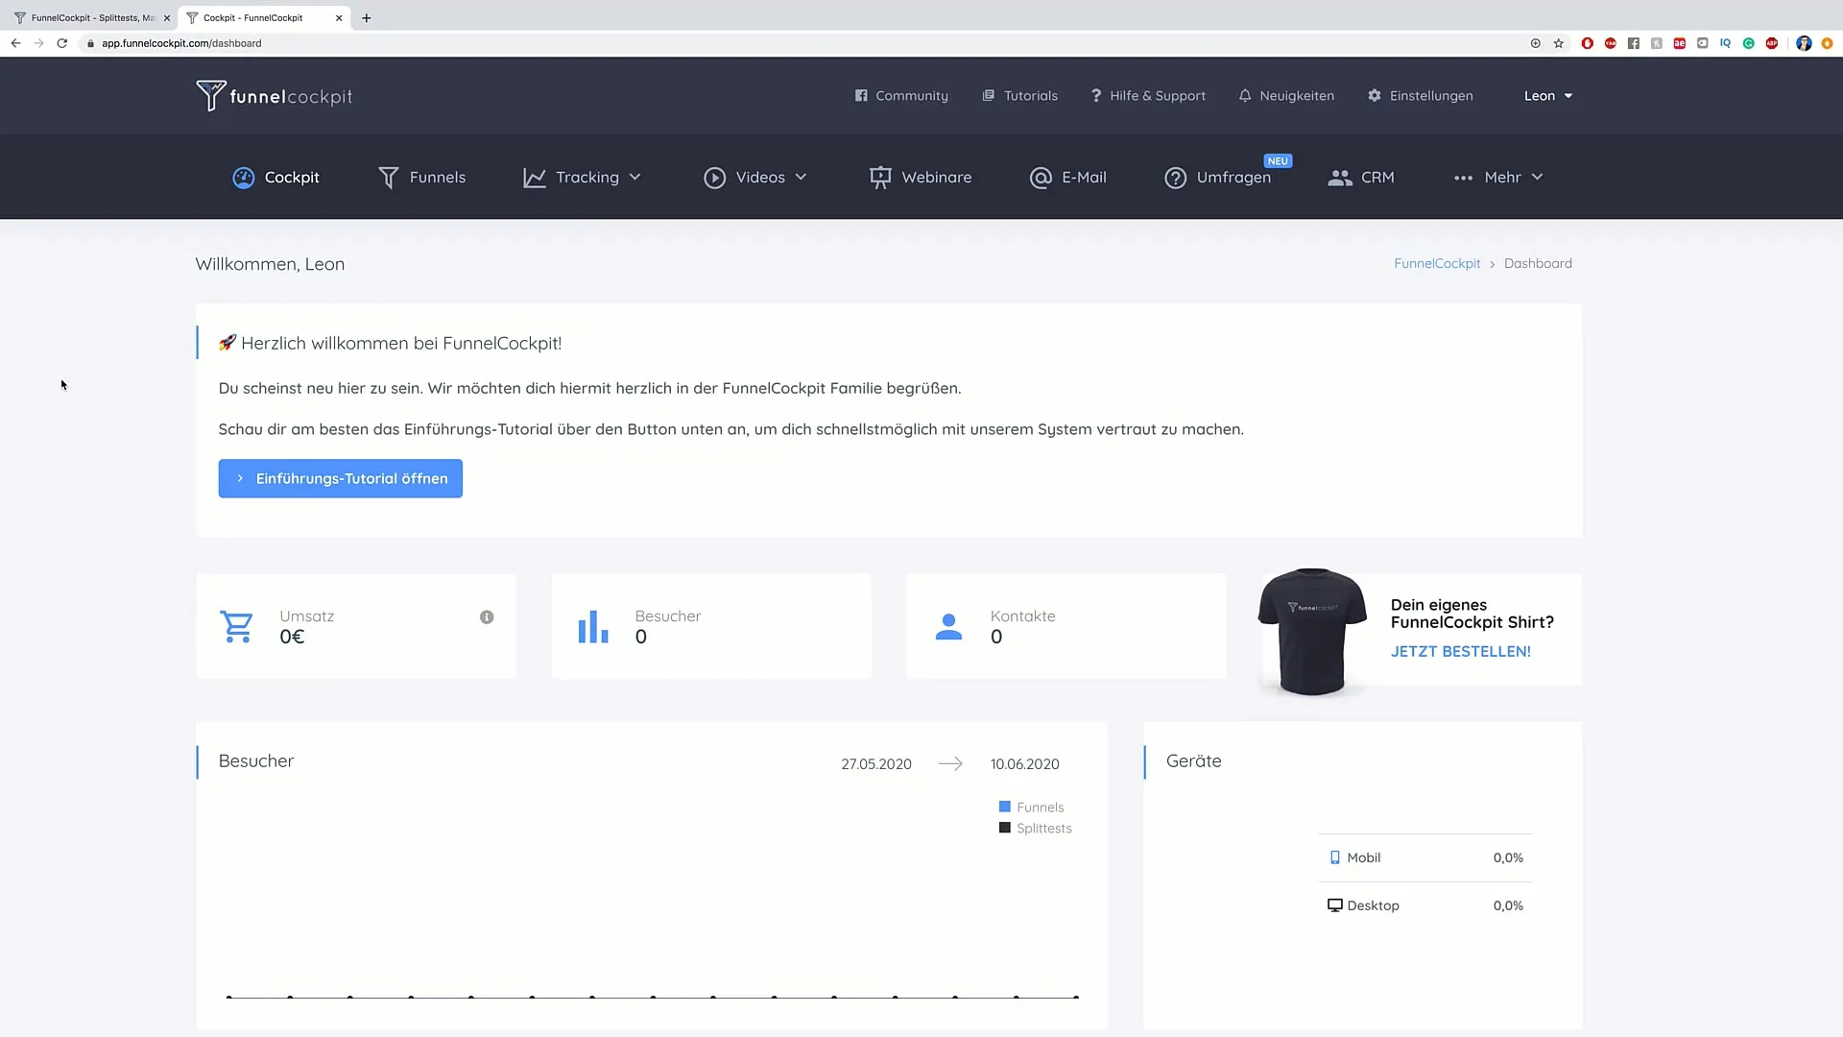This screenshot has height=1037, width=1843.
Task: Select the Funnels menu item
Action: pyautogui.click(x=421, y=178)
